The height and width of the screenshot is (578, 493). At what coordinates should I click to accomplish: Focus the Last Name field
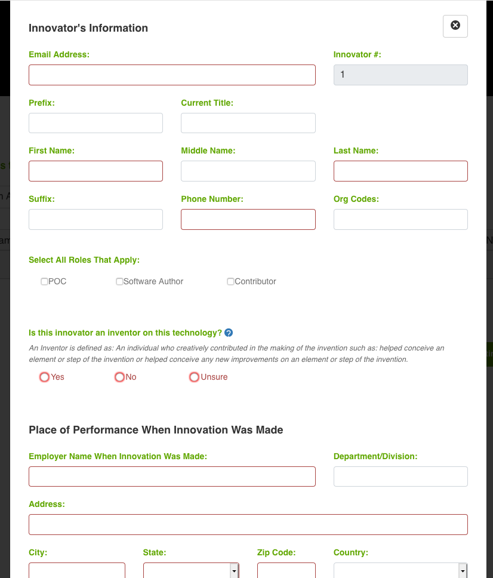[x=400, y=171]
